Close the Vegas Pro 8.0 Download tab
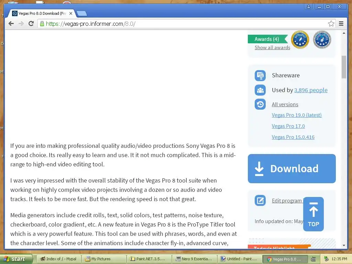The height and width of the screenshot is (264, 352). (71, 13)
